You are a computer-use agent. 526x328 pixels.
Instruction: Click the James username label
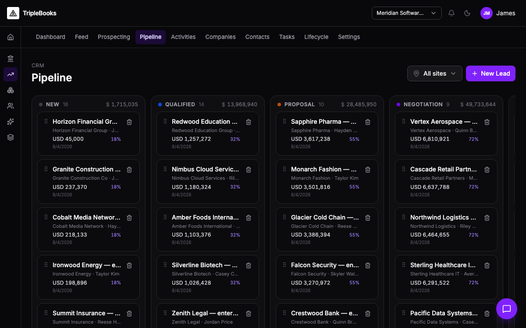[x=506, y=13]
